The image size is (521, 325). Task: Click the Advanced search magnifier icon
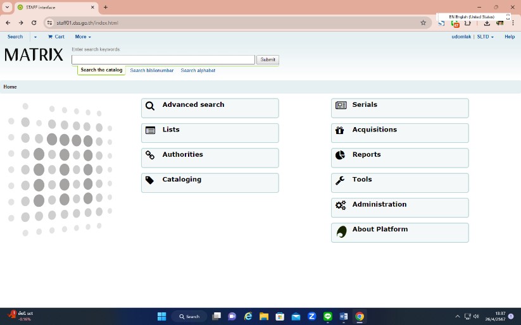point(150,106)
